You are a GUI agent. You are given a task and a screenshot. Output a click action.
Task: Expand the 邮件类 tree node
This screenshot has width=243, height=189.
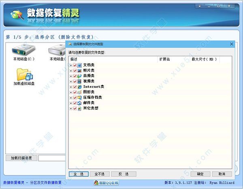pyautogui.click(x=71, y=103)
